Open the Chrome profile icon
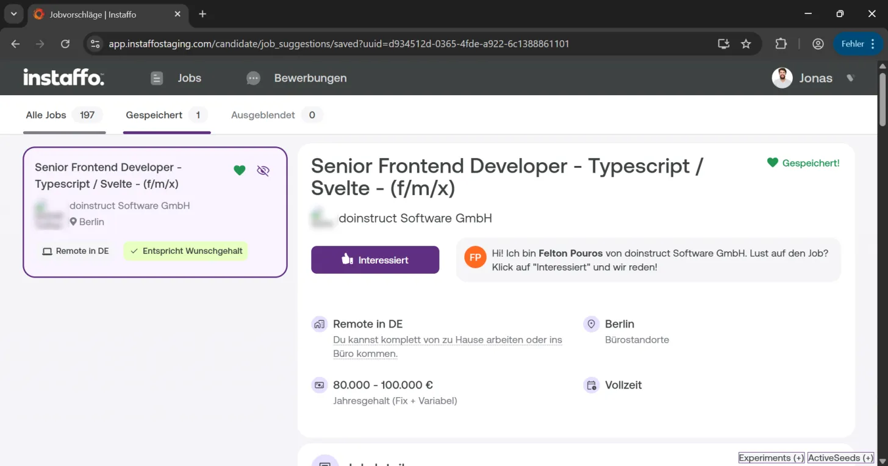 (x=818, y=44)
